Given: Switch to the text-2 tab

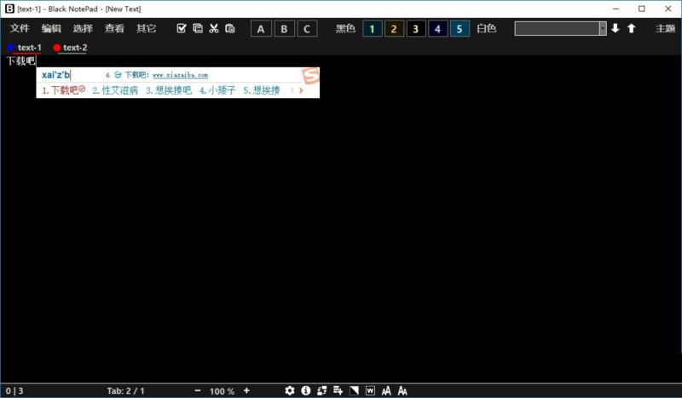Looking at the screenshot, I should coord(75,48).
